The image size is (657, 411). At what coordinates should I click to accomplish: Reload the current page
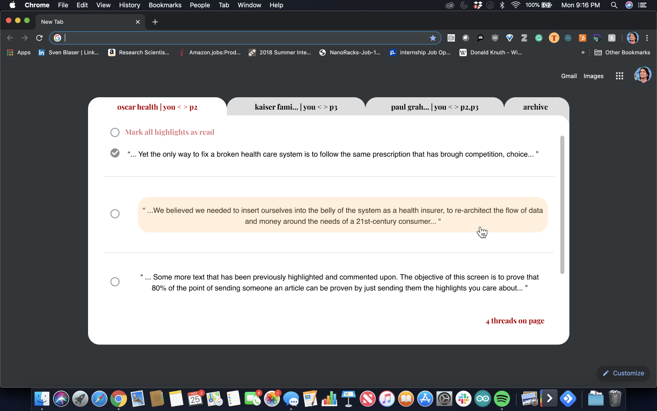click(x=39, y=38)
